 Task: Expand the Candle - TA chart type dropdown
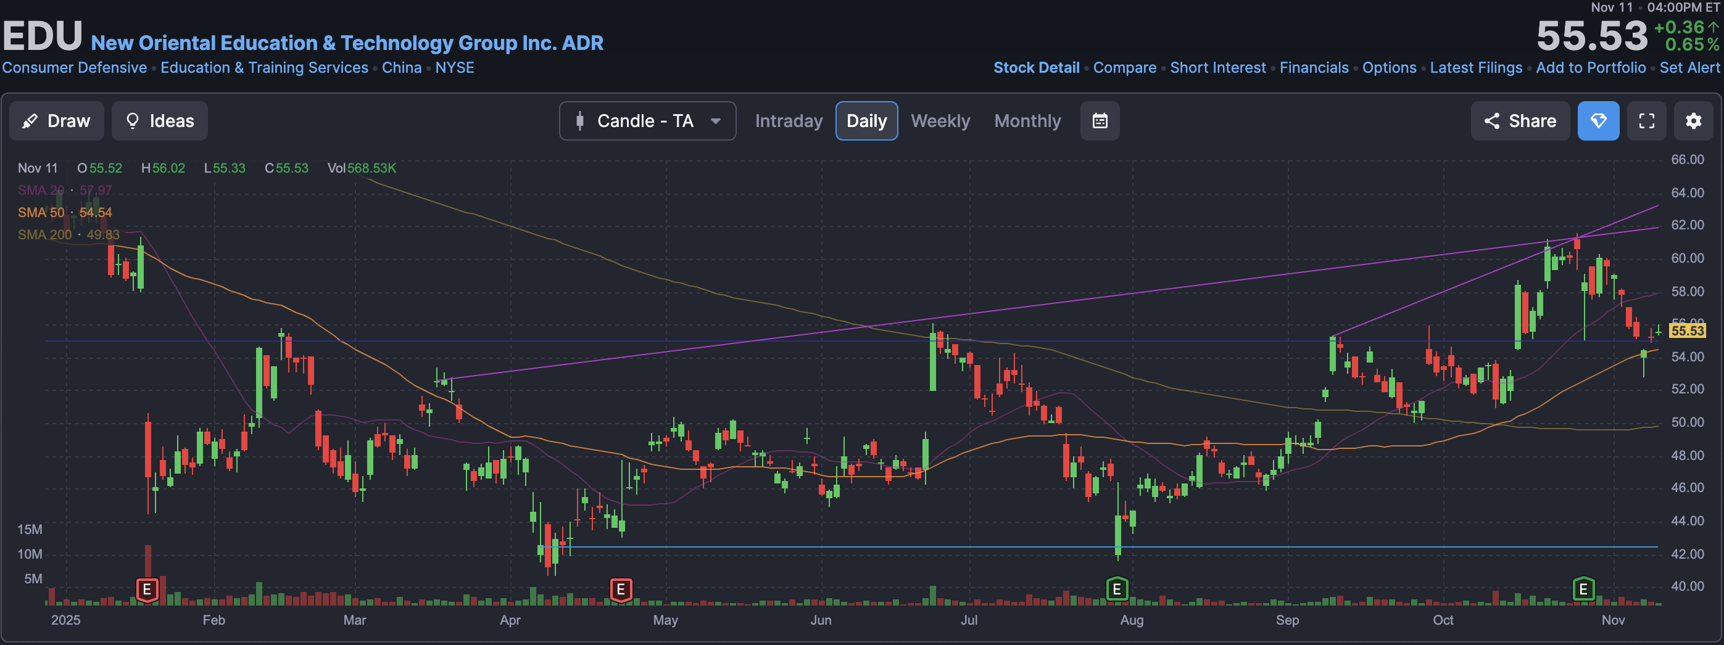(647, 120)
